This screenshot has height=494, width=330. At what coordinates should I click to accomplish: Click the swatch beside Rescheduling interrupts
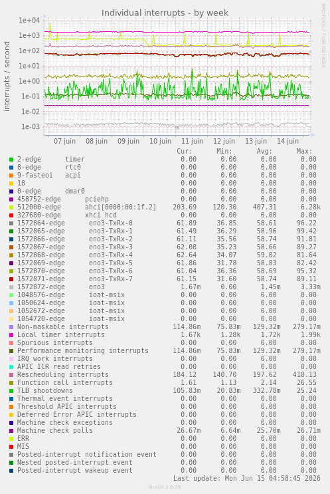tap(11, 375)
